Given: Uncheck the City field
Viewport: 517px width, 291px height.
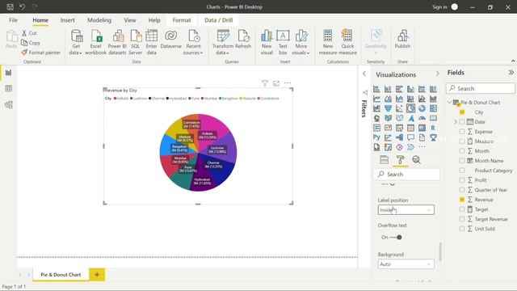Looking at the screenshot, I should coord(462,112).
